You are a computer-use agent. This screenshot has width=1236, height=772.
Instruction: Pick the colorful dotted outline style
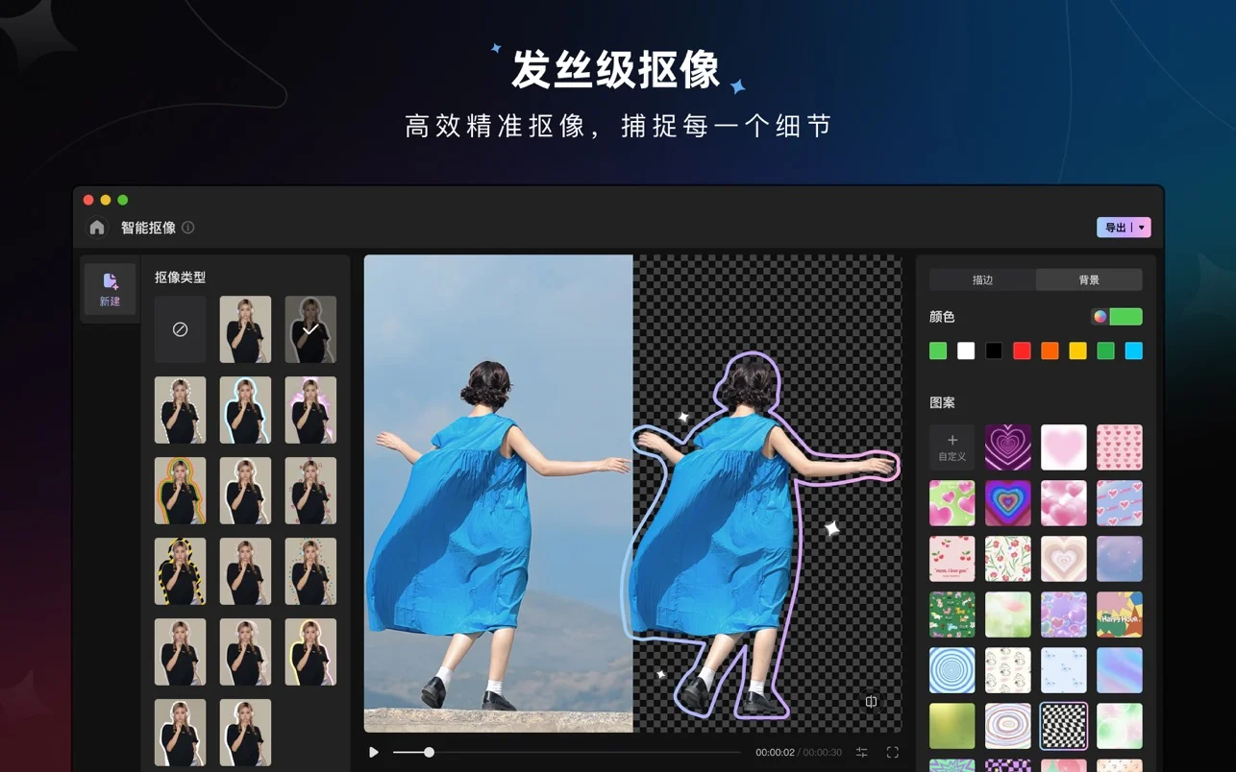[x=310, y=571]
